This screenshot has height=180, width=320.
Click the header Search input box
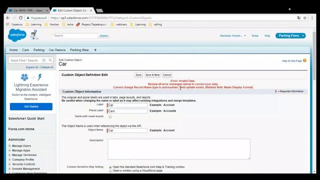pos(75,35)
